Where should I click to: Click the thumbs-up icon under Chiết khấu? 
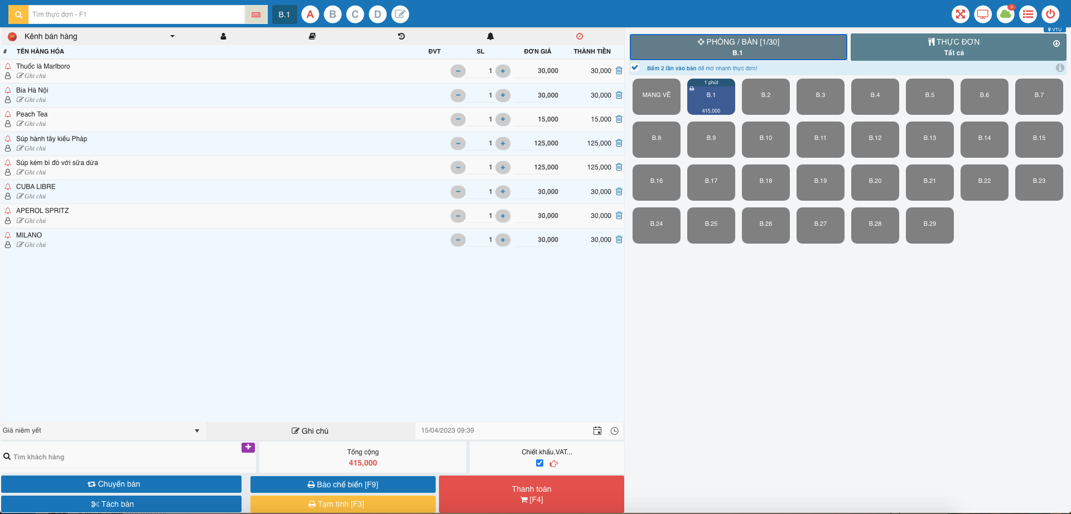(554, 463)
